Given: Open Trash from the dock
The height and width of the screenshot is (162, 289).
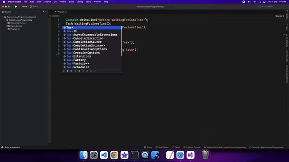Looking at the screenshot, I should 205,155.
